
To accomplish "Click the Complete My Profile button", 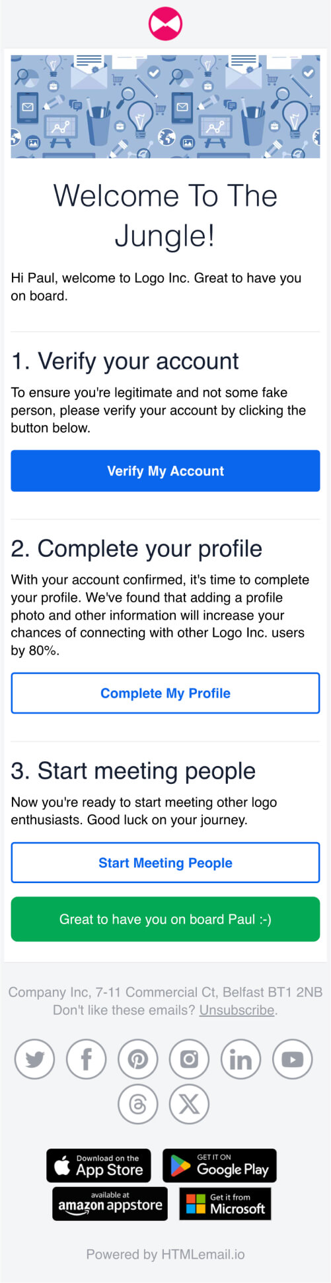I will pos(165,693).
